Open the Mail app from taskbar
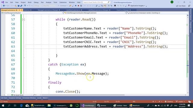This screenshot has height=108, width=193. [x=27, y=105]
